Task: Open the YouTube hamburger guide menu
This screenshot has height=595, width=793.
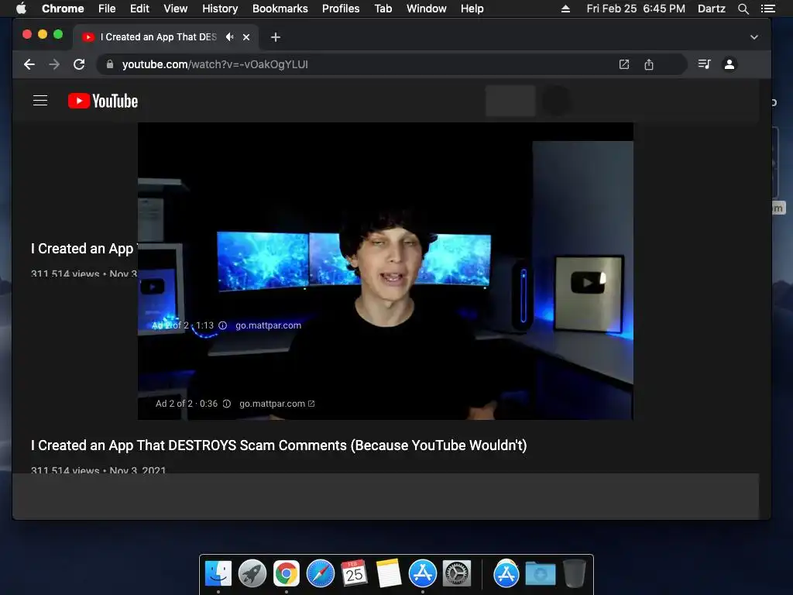Action: 40,101
